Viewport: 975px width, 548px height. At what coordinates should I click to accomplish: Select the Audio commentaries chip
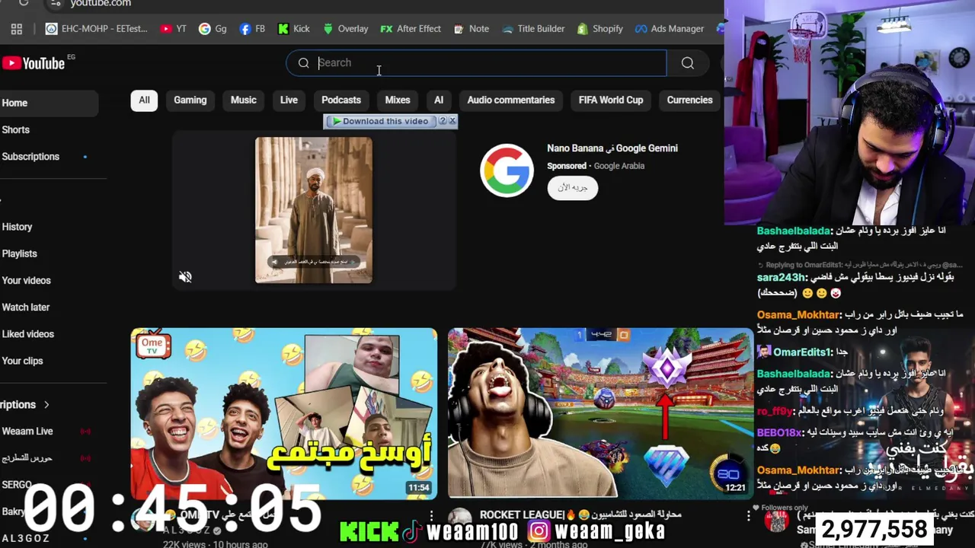point(511,100)
